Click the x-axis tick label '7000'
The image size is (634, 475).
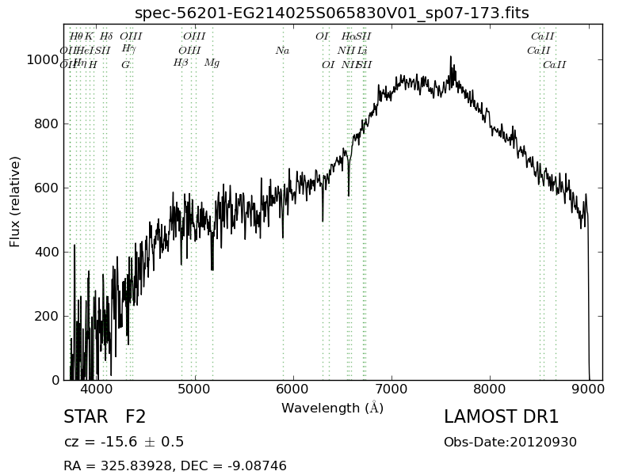[391, 389]
